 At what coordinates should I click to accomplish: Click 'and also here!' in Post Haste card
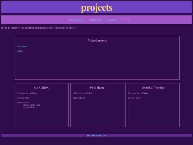[79, 98]
